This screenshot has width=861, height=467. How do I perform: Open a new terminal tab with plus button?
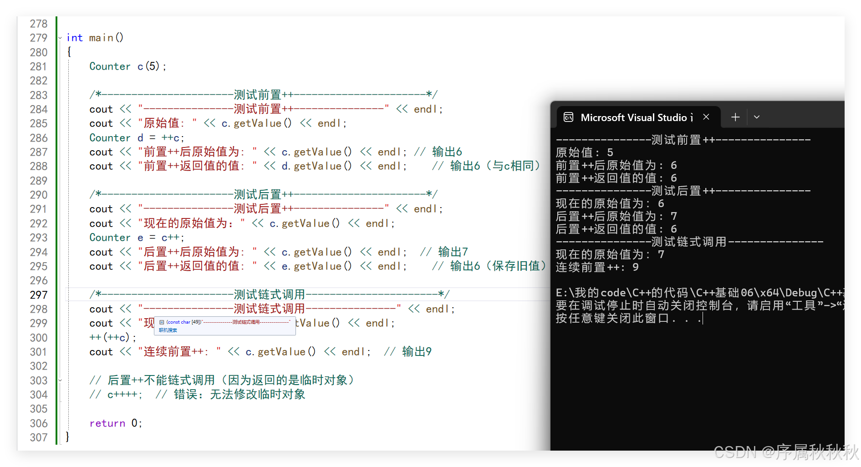click(735, 117)
